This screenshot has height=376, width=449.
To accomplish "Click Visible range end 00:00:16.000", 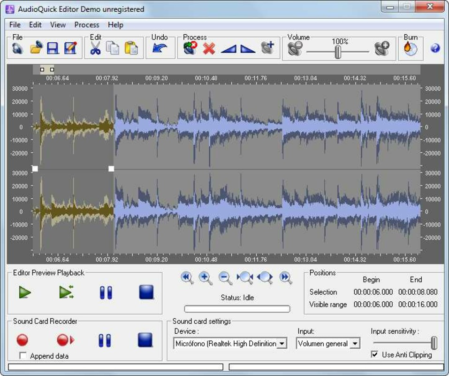I will [x=418, y=304].
